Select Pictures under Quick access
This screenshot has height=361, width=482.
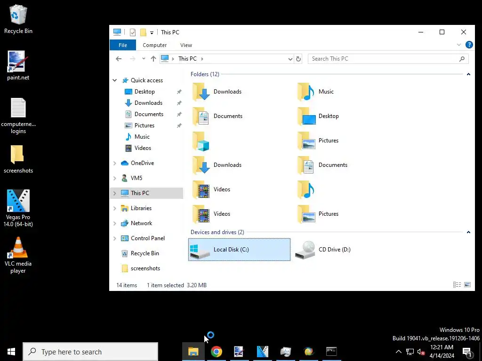coord(144,126)
